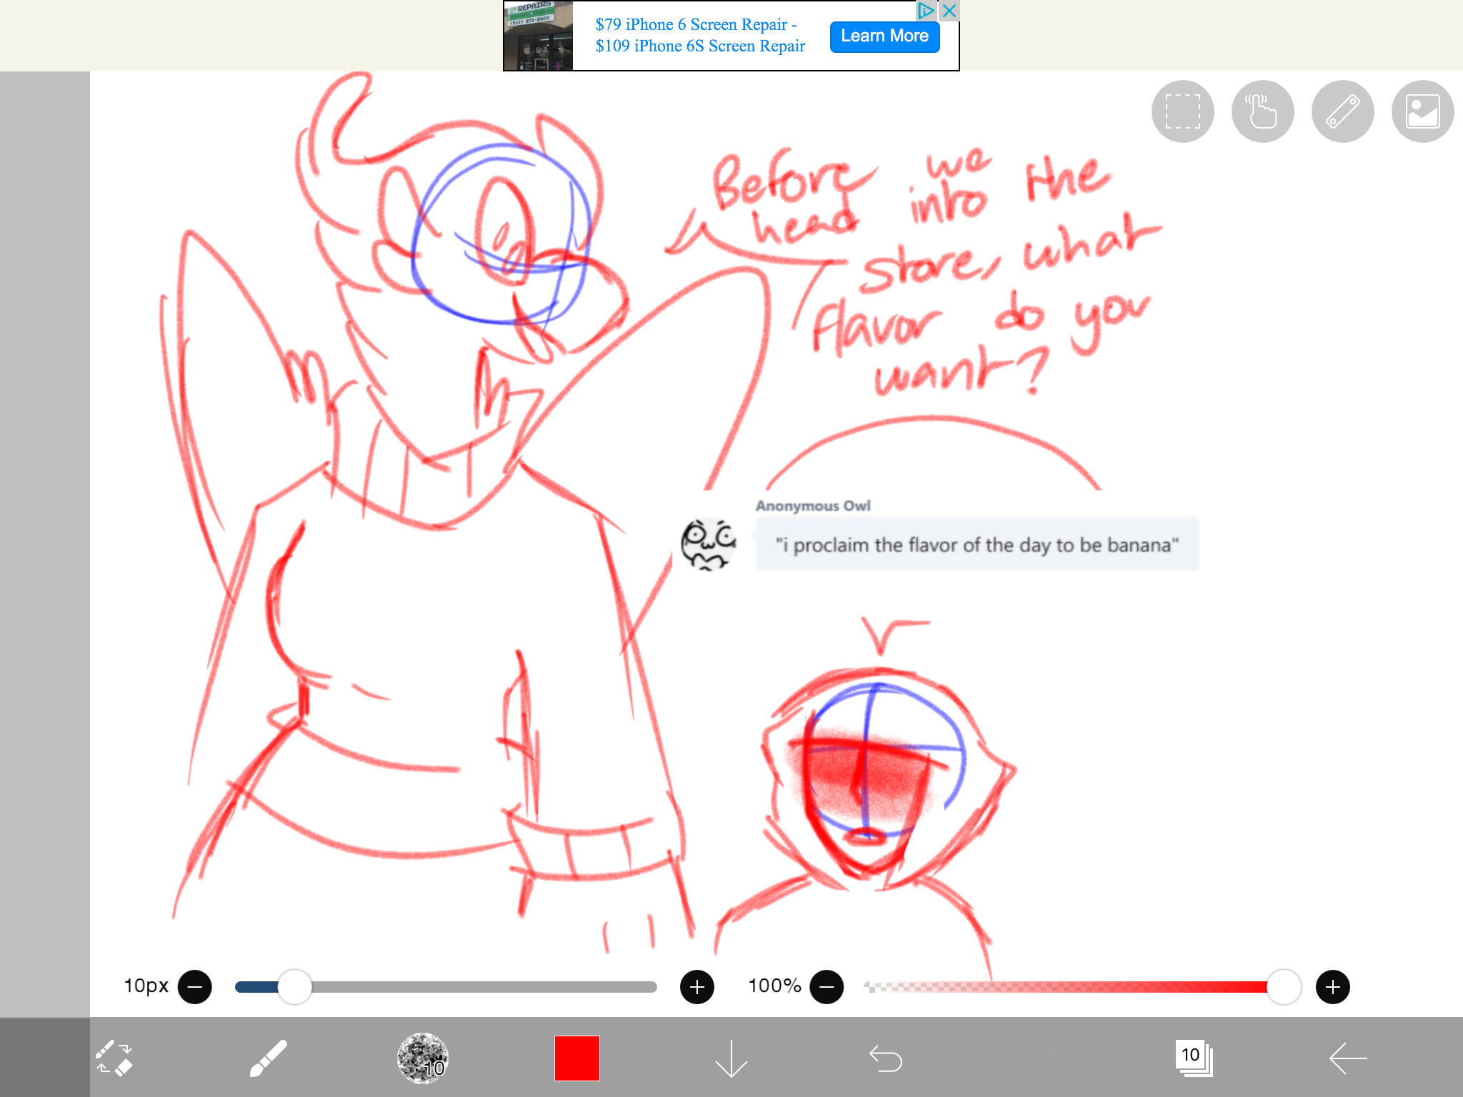The image size is (1463, 1097).
Task: Click the Learn More ad button
Action: click(x=884, y=36)
